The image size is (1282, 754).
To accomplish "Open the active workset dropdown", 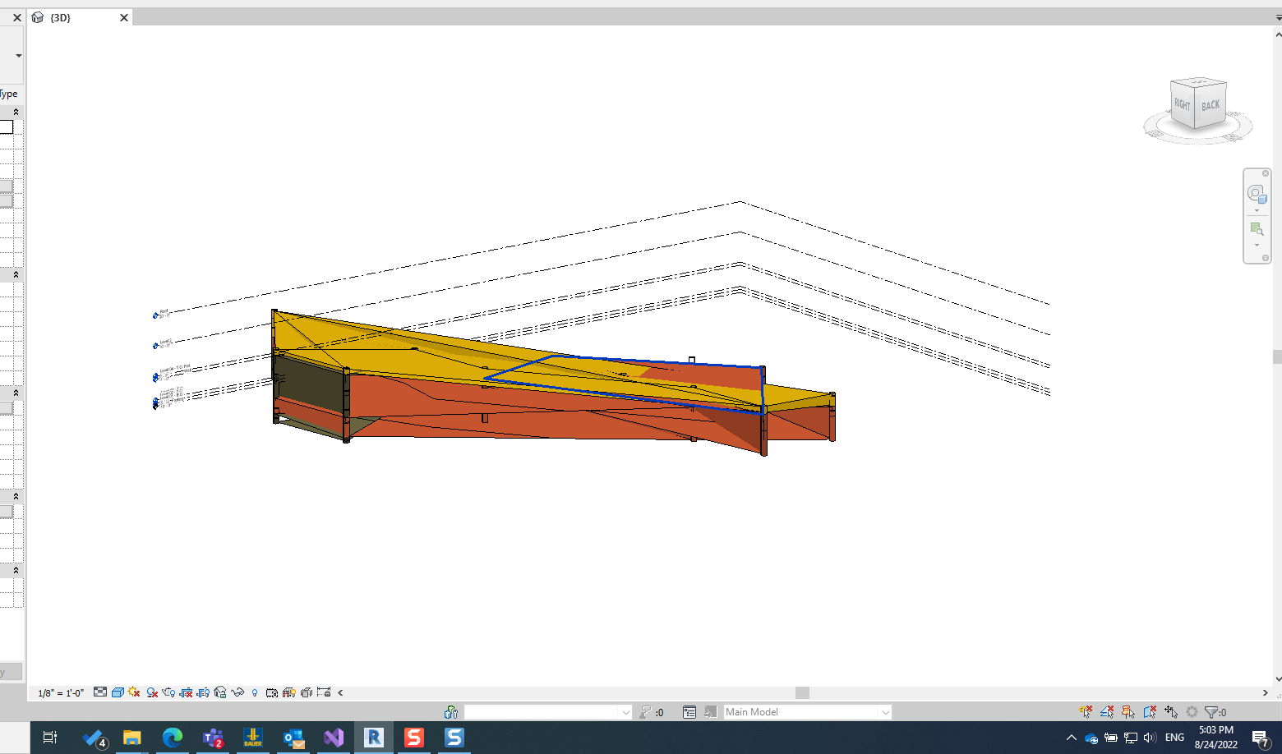I will (x=548, y=712).
